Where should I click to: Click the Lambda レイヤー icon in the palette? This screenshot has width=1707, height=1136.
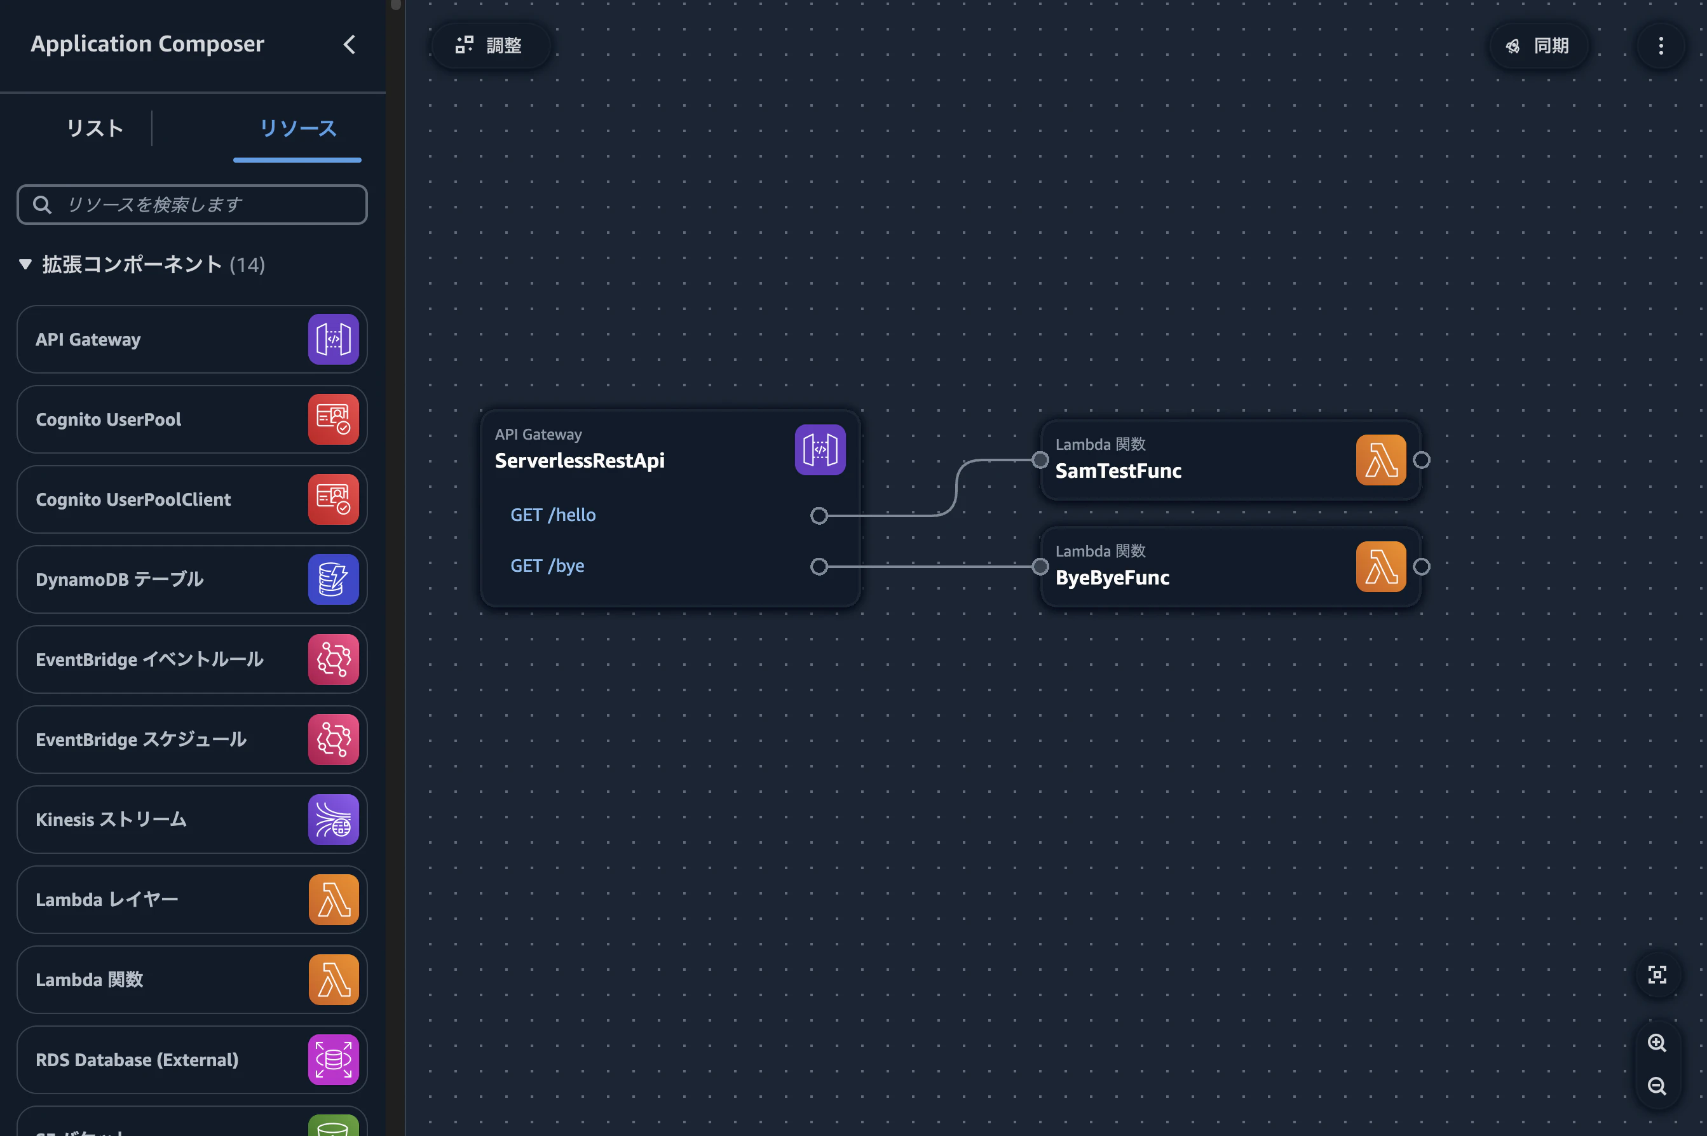click(333, 900)
